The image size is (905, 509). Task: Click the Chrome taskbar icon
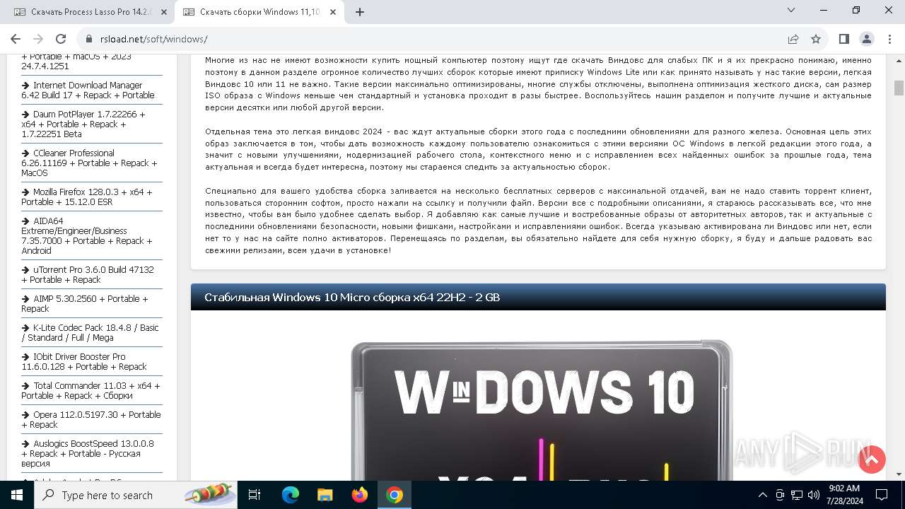[395, 495]
